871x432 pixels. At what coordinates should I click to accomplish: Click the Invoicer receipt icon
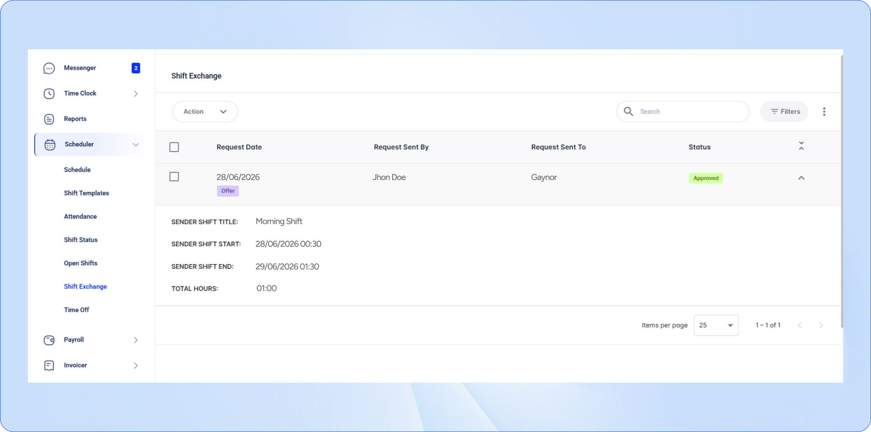coord(49,365)
